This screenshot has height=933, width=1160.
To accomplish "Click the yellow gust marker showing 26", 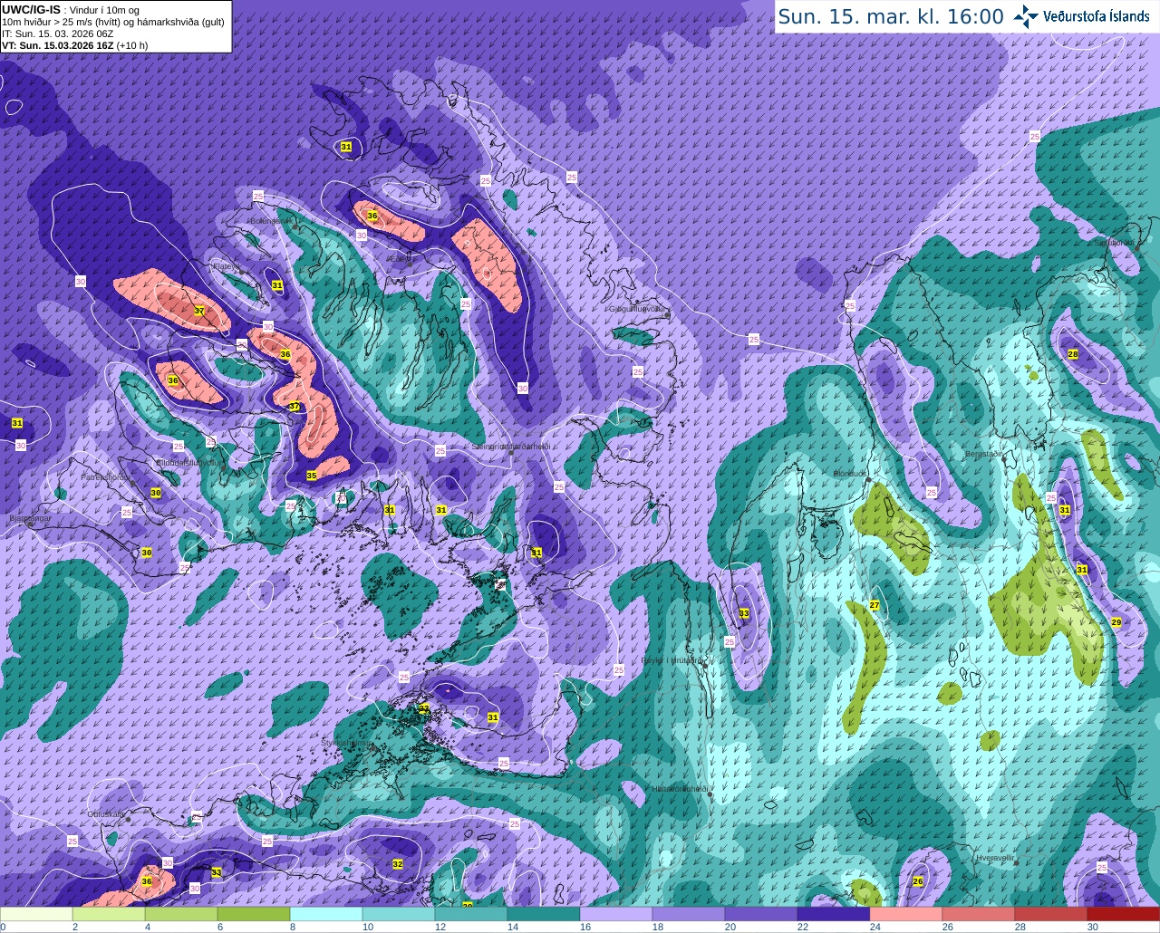I will pos(918,881).
